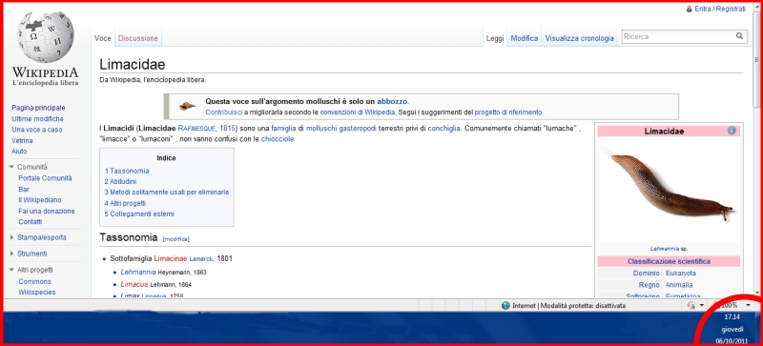Switch to the Voce tab
This screenshot has height=346, width=763.
click(x=103, y=38)
